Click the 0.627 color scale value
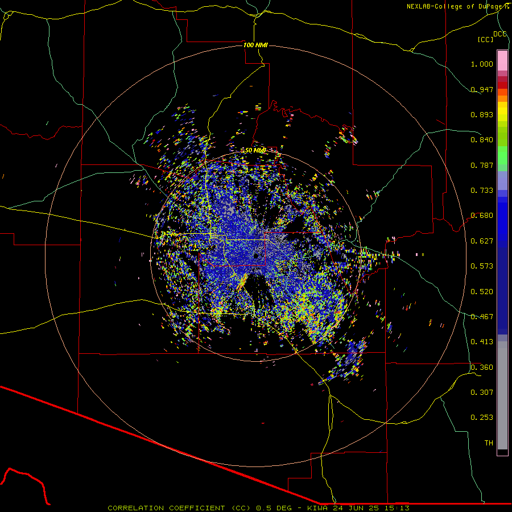Viewport: 512px width, 512px height. click(x=482, y=241)
